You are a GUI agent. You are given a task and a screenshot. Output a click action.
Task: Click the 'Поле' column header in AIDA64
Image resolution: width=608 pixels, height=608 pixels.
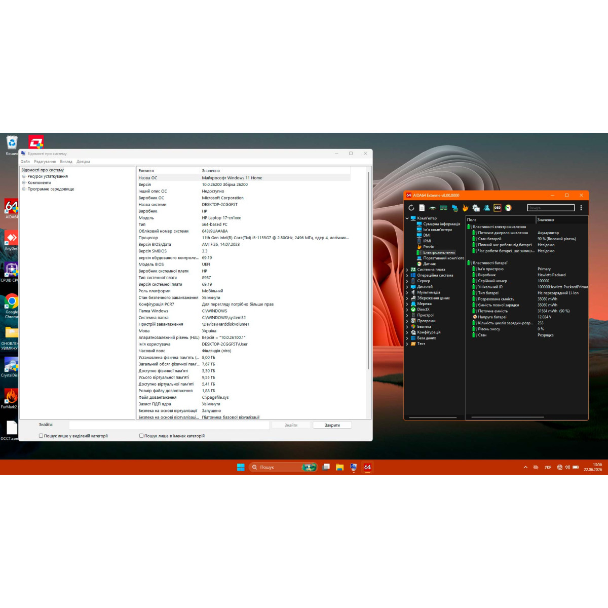pyautogui.click(x=501, y=220)
